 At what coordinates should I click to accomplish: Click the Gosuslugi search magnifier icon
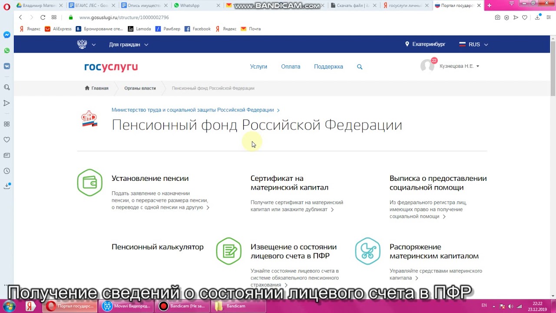pos(360,67)
